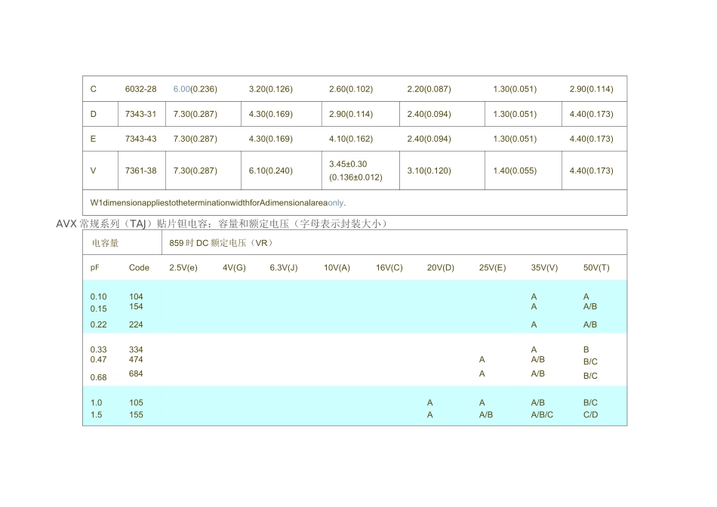This screenshot has height=507, width=717.
Task: Select the 50V(T) voltage header
Action: pos(596,268)
